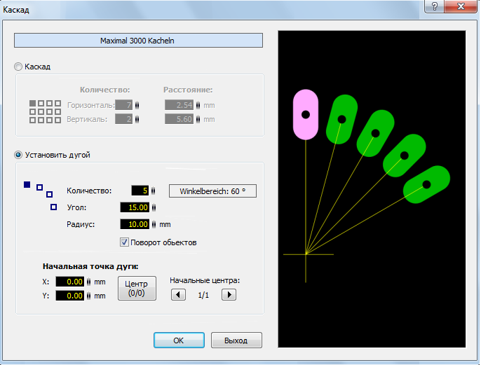Click the Вертикаль count field
The image size is (481, 365).
pyautogui.click(x=123, y=119)
